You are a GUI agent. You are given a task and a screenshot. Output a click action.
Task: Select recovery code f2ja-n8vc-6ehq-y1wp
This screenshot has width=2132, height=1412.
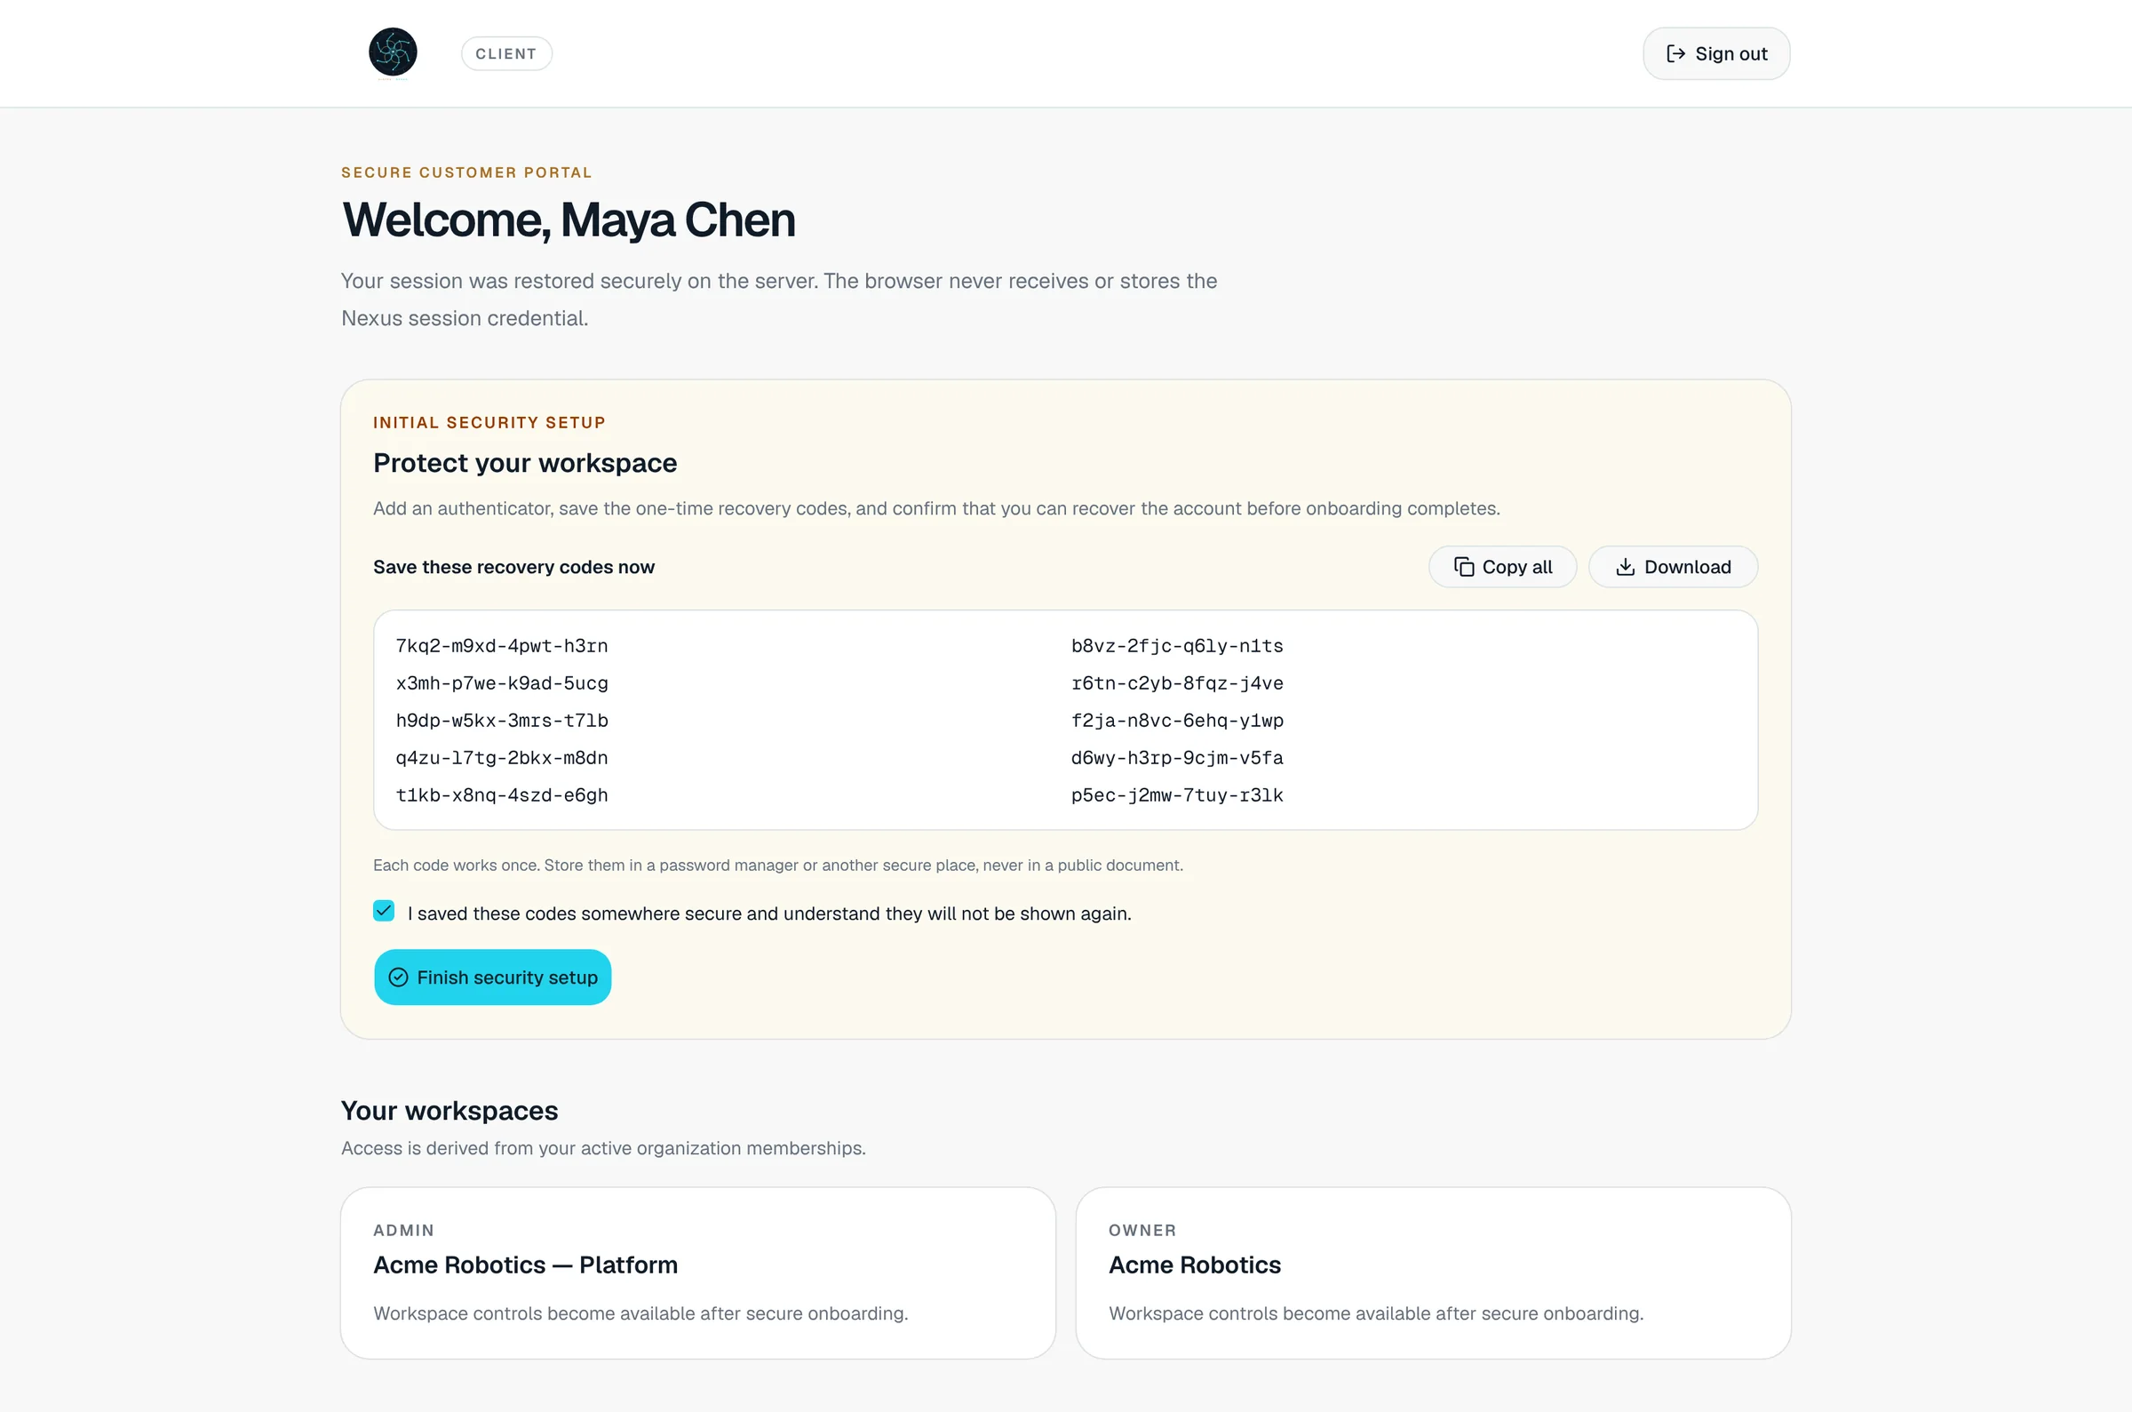pos(1177,721)
